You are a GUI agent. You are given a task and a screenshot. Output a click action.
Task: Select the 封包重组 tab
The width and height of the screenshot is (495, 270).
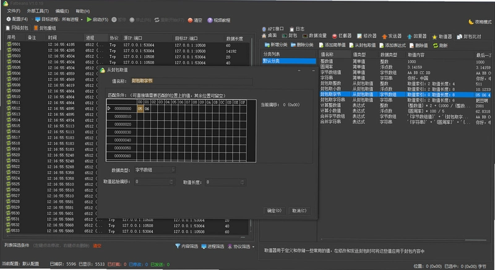(45, 28)
